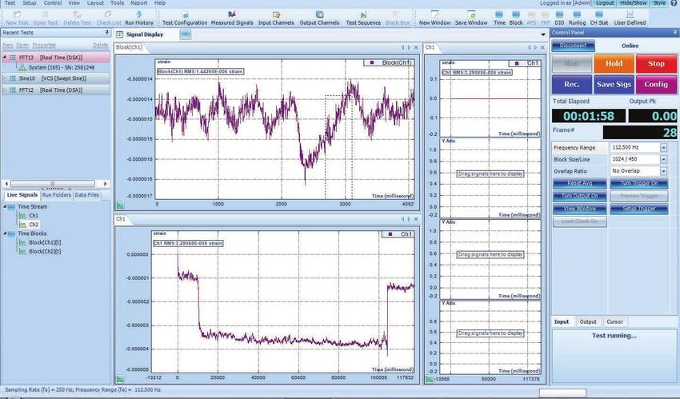680x399 pixels.
Task: Open the Block Size/Line dropdown
Action: pyautogui.click(x=663, y=159)
